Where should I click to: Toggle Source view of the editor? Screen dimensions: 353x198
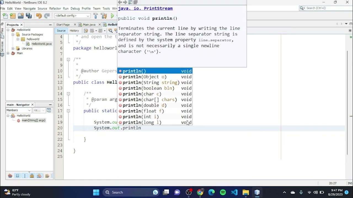(61, 31)
